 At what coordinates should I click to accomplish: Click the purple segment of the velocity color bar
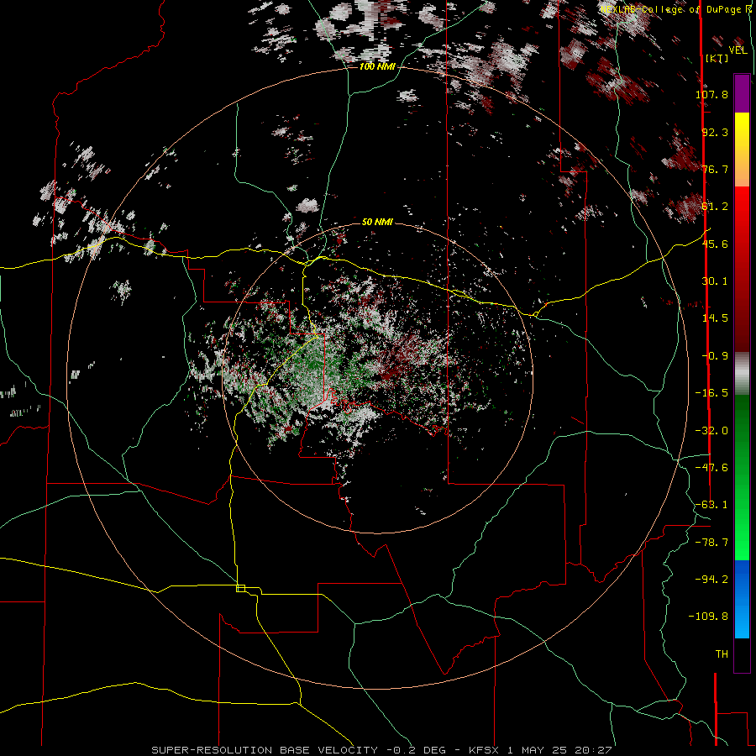click(x=742, y=93)
